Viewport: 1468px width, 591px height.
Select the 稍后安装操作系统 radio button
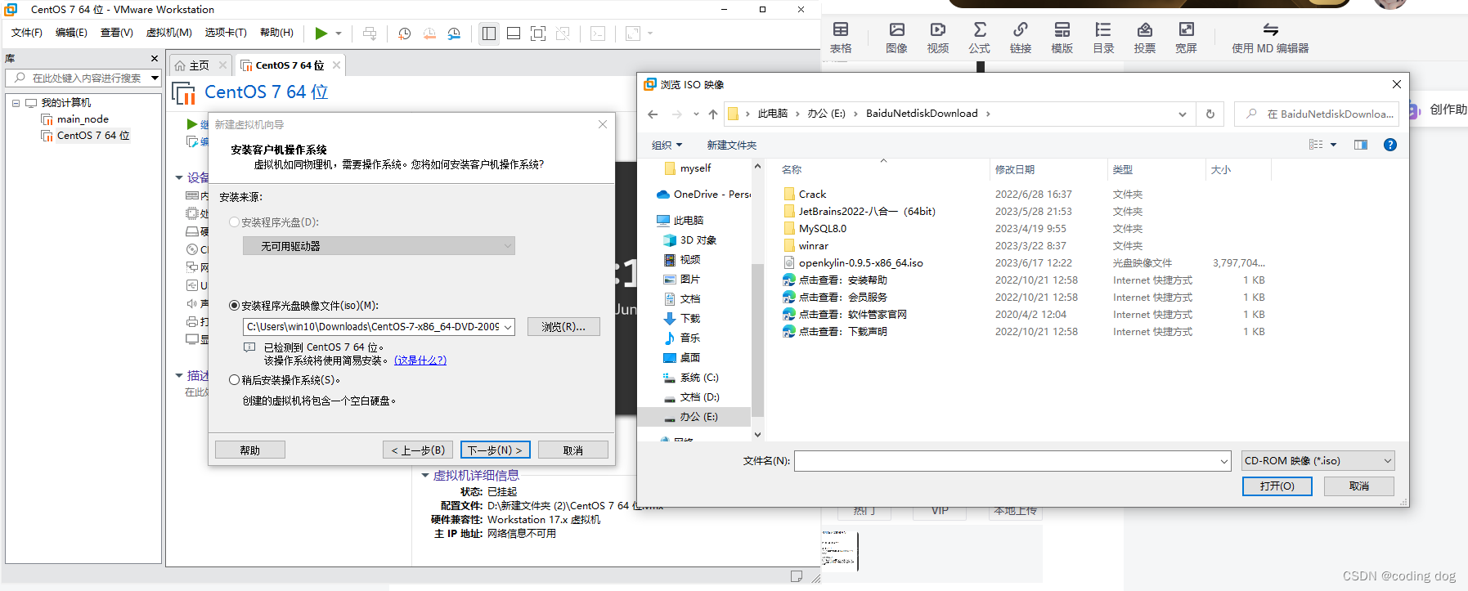tap(235, 380)
